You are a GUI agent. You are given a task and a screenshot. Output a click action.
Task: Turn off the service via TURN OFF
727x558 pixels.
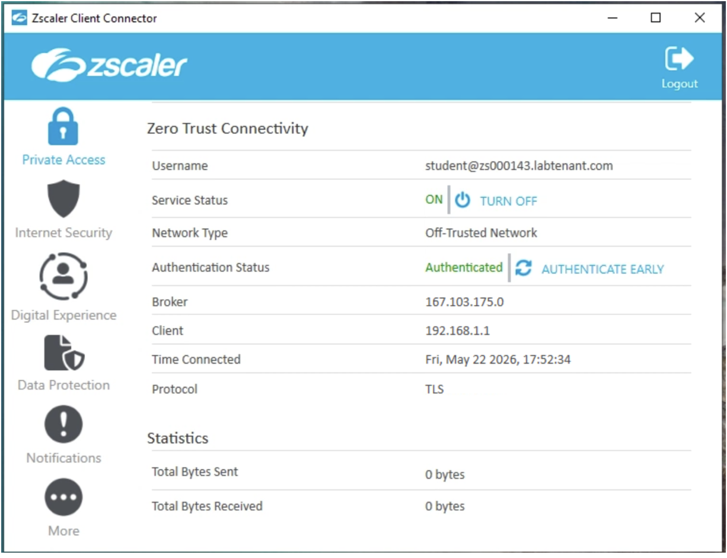click(508, 201)
